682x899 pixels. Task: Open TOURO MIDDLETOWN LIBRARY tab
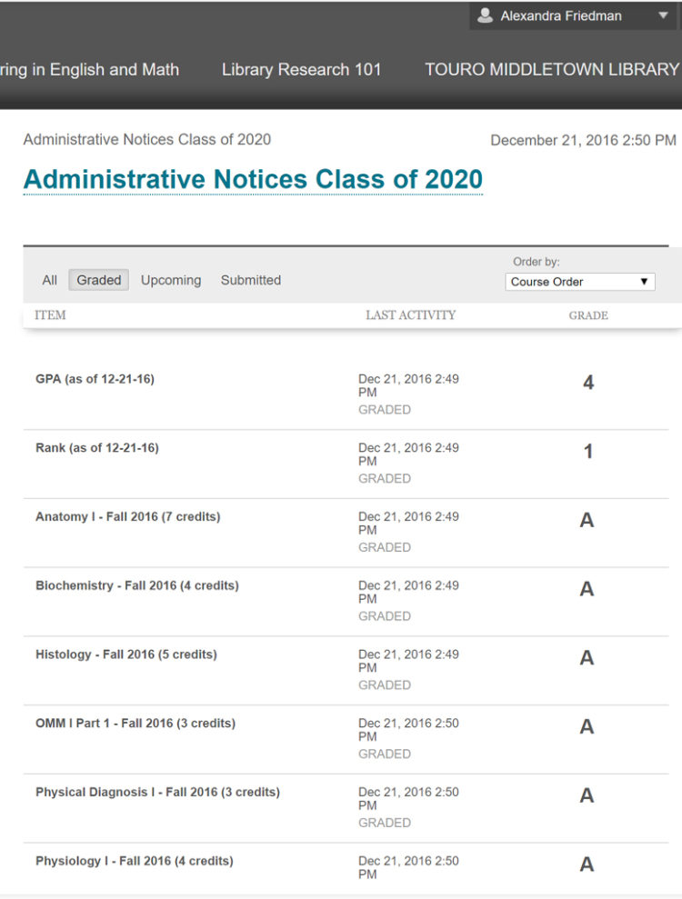(552, 69)
